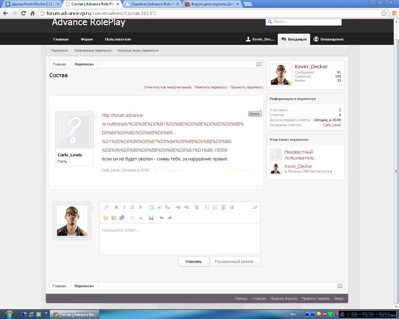This screenshot has width=399, height=319.
Task: Click Главная in the top breadcrumb
Action: (59, 64)
